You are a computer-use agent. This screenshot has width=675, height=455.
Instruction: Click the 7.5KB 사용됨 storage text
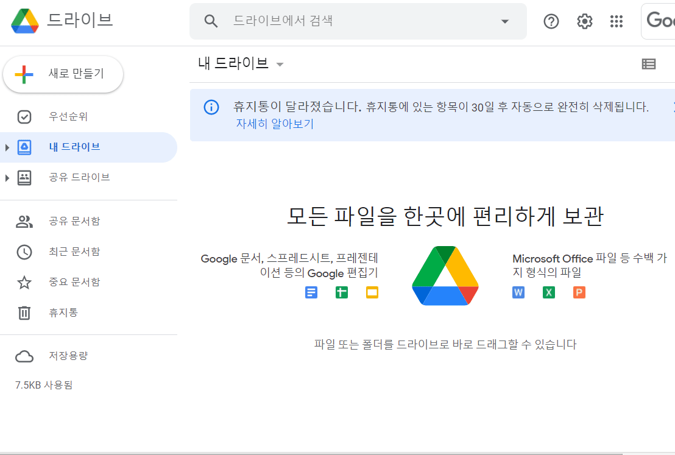point(44,386)
